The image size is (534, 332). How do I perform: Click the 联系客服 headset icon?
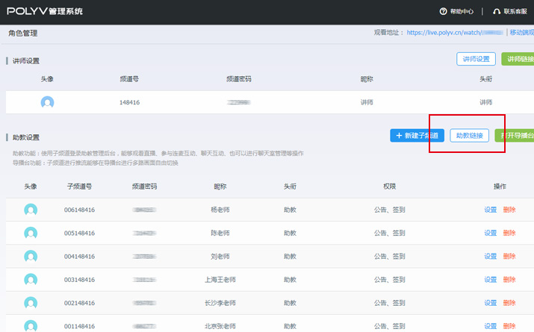497,11
